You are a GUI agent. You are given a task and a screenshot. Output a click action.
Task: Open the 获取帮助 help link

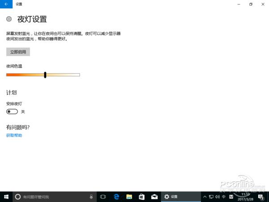[x=14, y=135]
